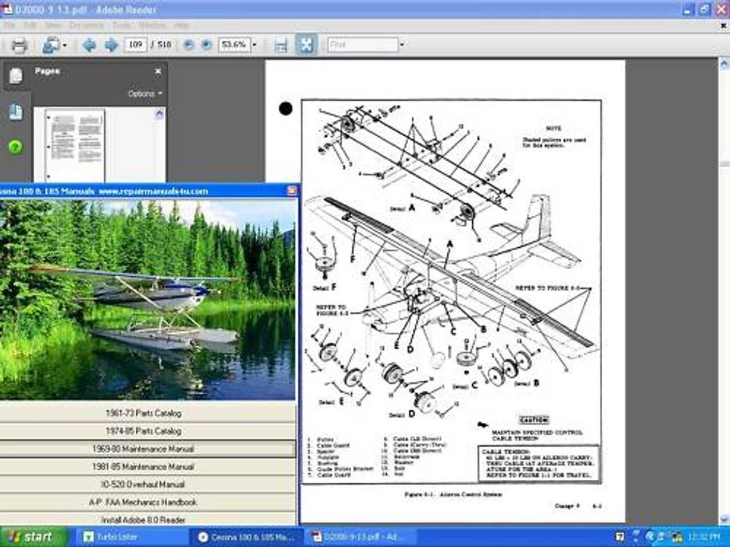Open the Help menu in Adobe Reader
Viewport: 730px width, 547px height.
tap(181, 25)
